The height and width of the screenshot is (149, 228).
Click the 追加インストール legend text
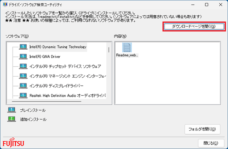[x=33, y=119]
